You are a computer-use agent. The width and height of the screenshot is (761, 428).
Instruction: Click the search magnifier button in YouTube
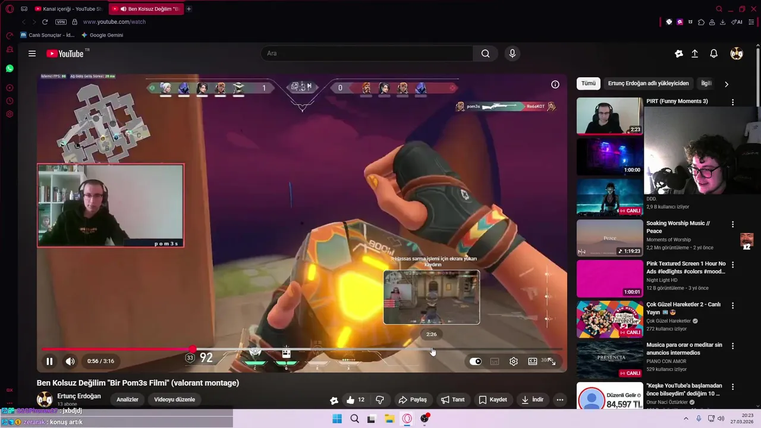click(485, 53)
